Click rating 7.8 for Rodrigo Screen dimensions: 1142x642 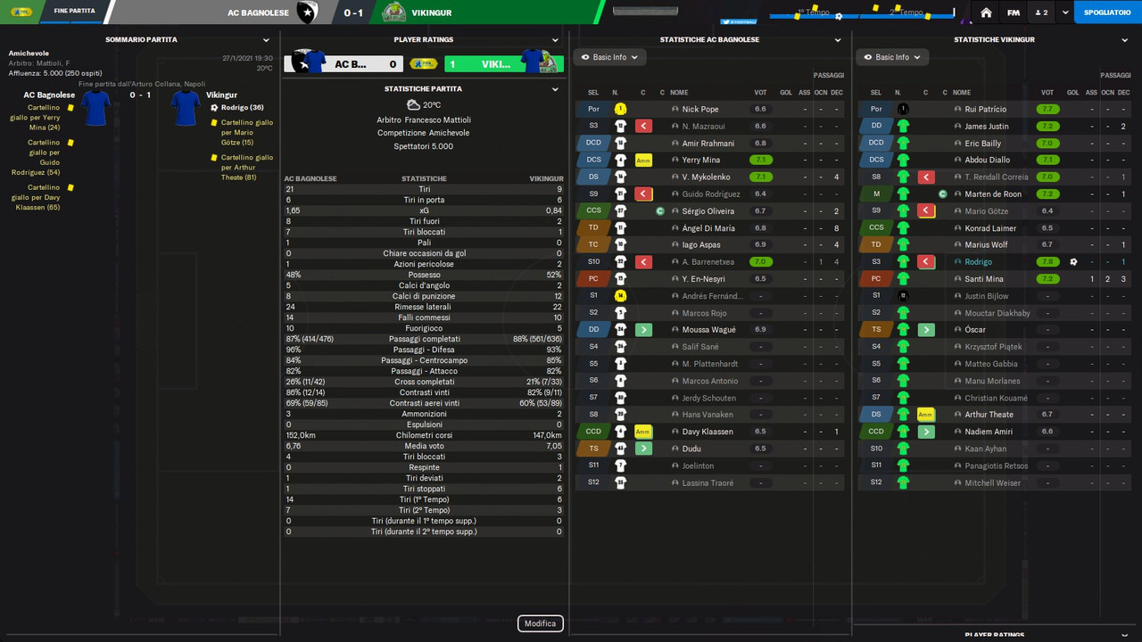coord(1047,262)
